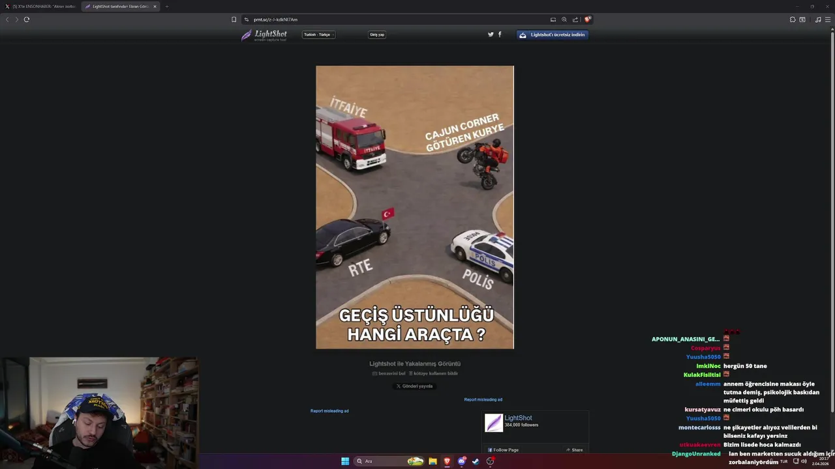Open LightShot Facebook icon in header
Image resolution: width=835 pixels, height=469 pixels.
coord(500,35)
